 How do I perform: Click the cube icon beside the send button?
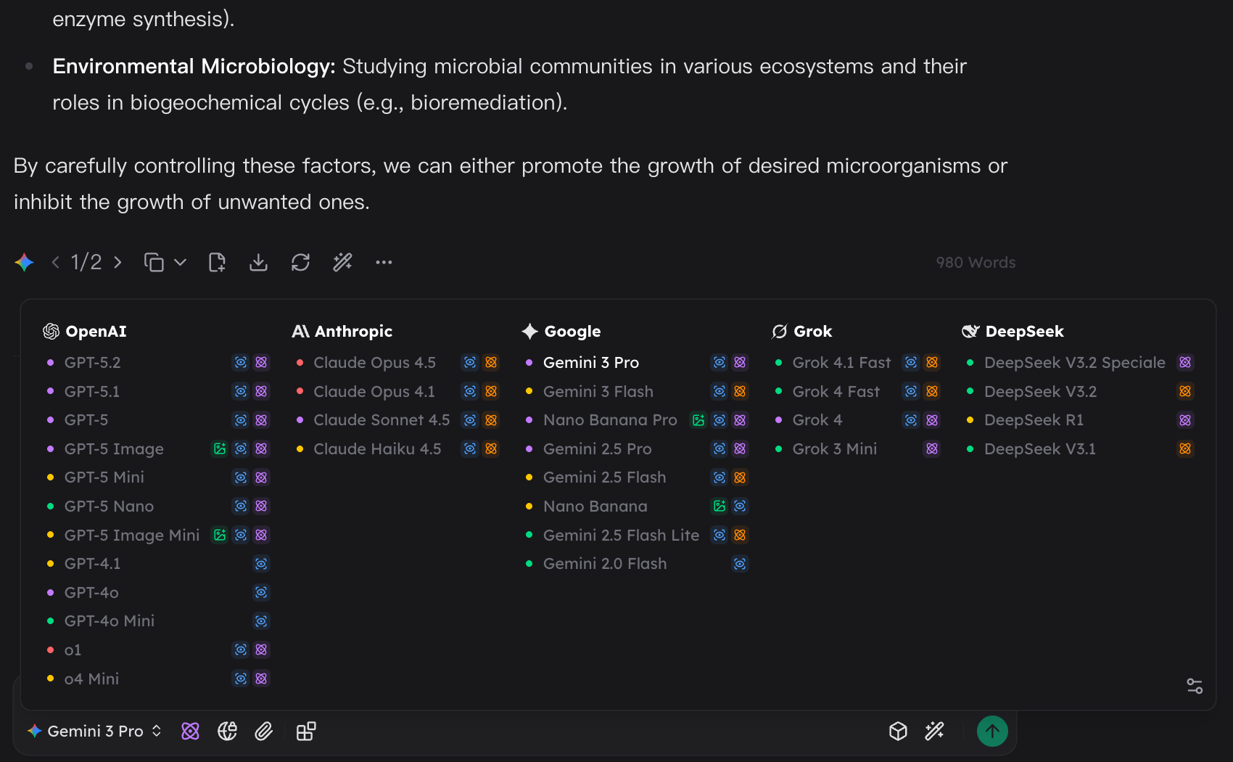(x=898, y=731)
